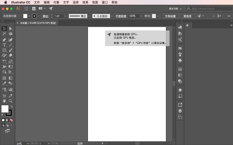Open Color panel palette icon
233x145 pixels.
pos(180,27)
